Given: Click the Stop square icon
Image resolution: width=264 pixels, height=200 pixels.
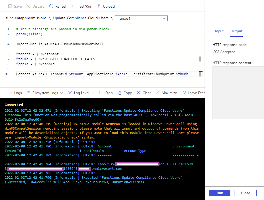Looking at the screenshot, I should pyautogui.click(x=101, y=93).
